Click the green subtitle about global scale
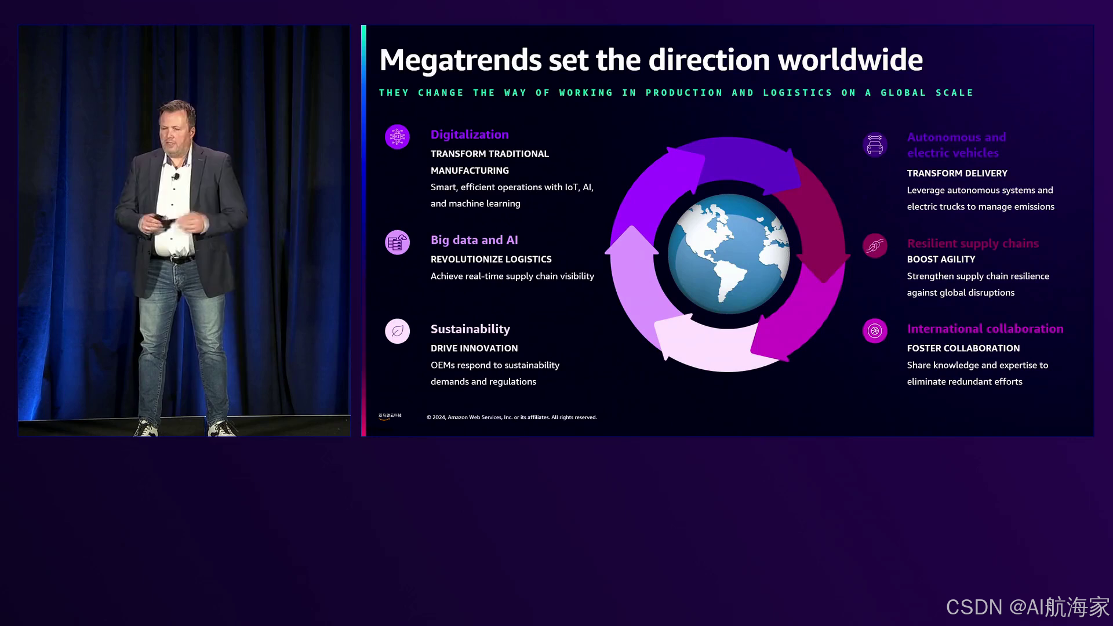Screen dimensions: 1113x626 (x=675, y=93)
